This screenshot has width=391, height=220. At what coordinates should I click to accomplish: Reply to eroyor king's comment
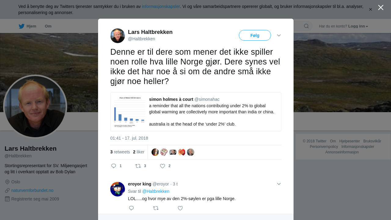[x=131, y=208]
